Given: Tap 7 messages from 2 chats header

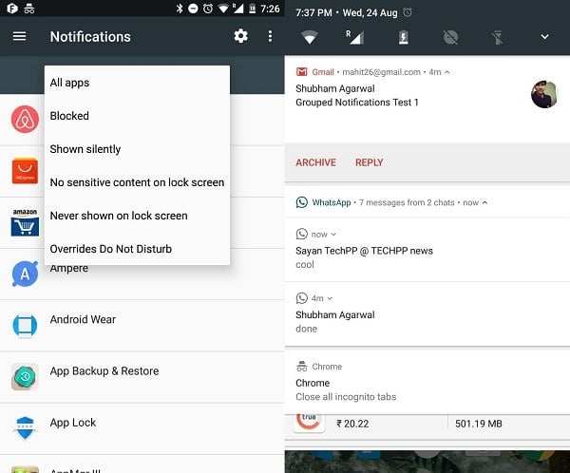Looking at the screenshot, I should (407, 202).
